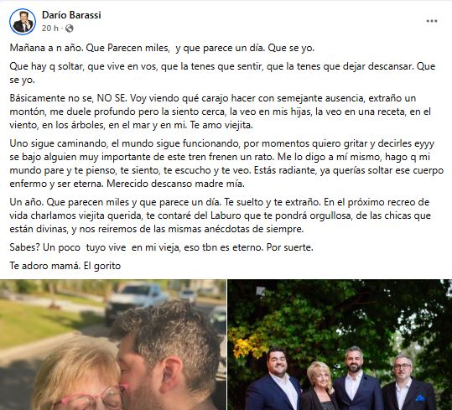This screenshot has height=410, width=452.
Task: Open the right group photo under trees
Action: coord(340,345)
